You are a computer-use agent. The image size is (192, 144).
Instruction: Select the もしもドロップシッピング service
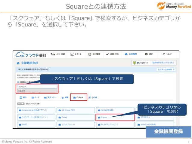[115, 124]
